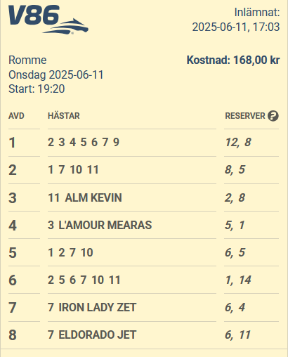Click the Start: 19:20 text

point(37,89)
